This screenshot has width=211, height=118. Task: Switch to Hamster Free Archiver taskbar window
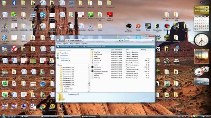50,117
